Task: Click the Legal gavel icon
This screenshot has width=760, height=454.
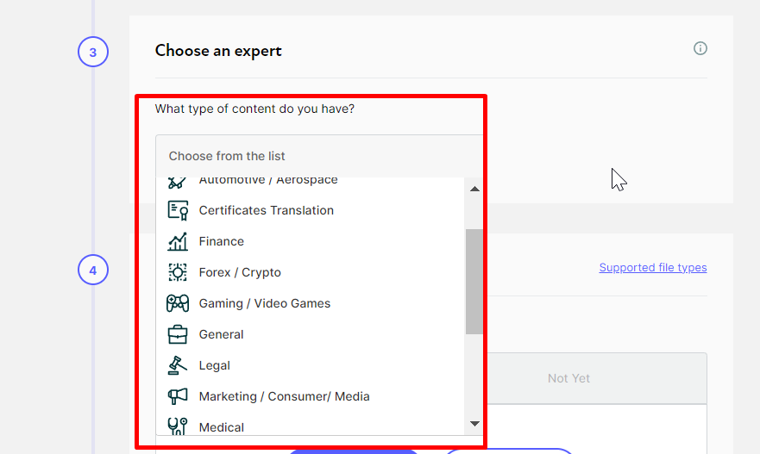Action: click(178, 365)
